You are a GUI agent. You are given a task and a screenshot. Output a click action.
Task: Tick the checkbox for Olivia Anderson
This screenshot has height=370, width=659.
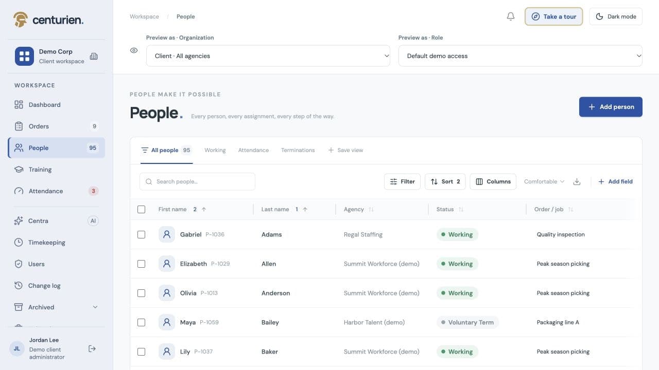point(142,293)
